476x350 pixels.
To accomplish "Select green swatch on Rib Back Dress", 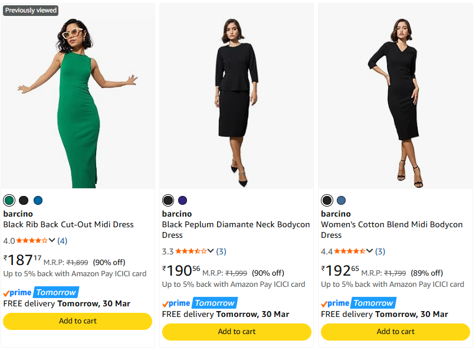I will 9,200.
